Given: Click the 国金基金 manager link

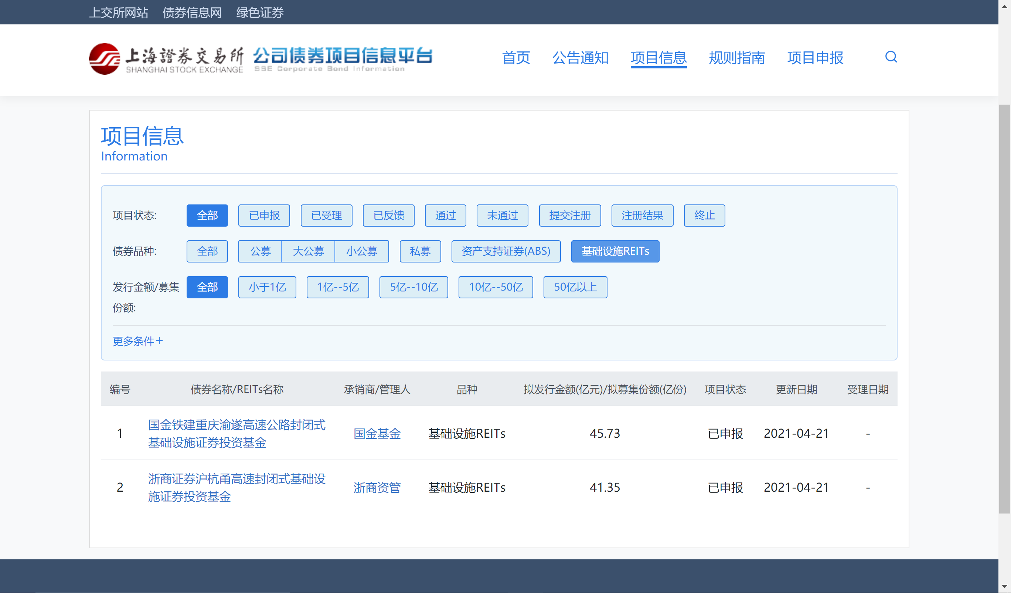Looking at the screenshot, I should click(377, 434).
